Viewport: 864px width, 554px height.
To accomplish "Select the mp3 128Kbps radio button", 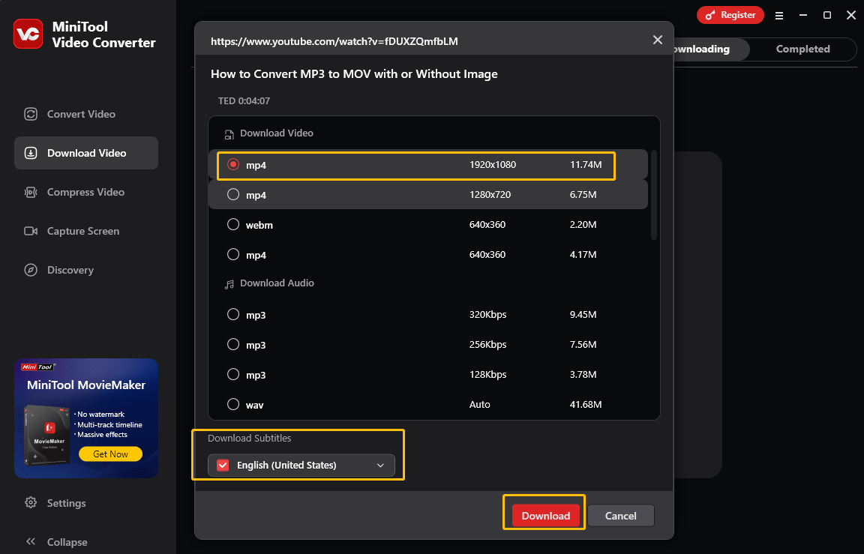I will click(233, 375).
